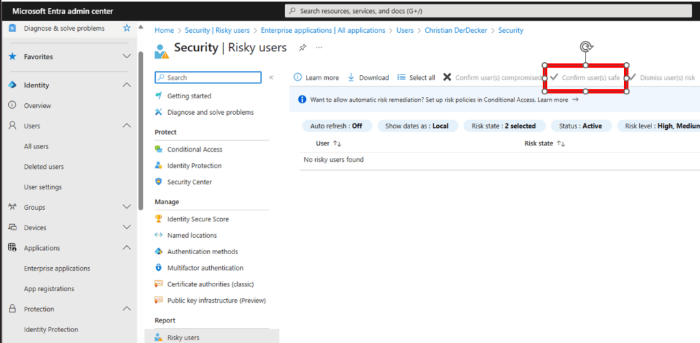The width and height of the screenshot is (700, 343).
Task: Click the Identity Protection icon under Protect
Action: pos(159,165)
